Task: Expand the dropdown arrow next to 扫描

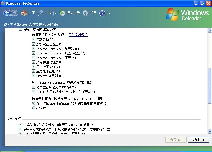Action: click(55, 13)
